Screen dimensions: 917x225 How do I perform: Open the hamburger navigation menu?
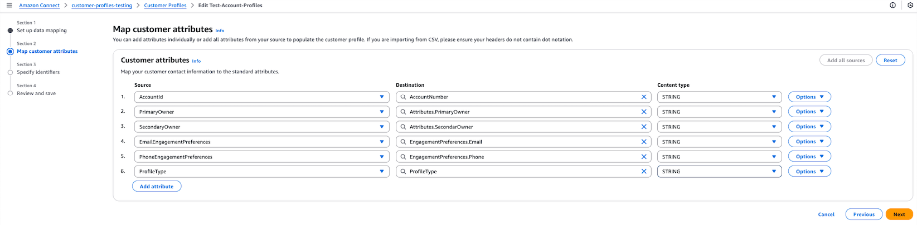9,6
